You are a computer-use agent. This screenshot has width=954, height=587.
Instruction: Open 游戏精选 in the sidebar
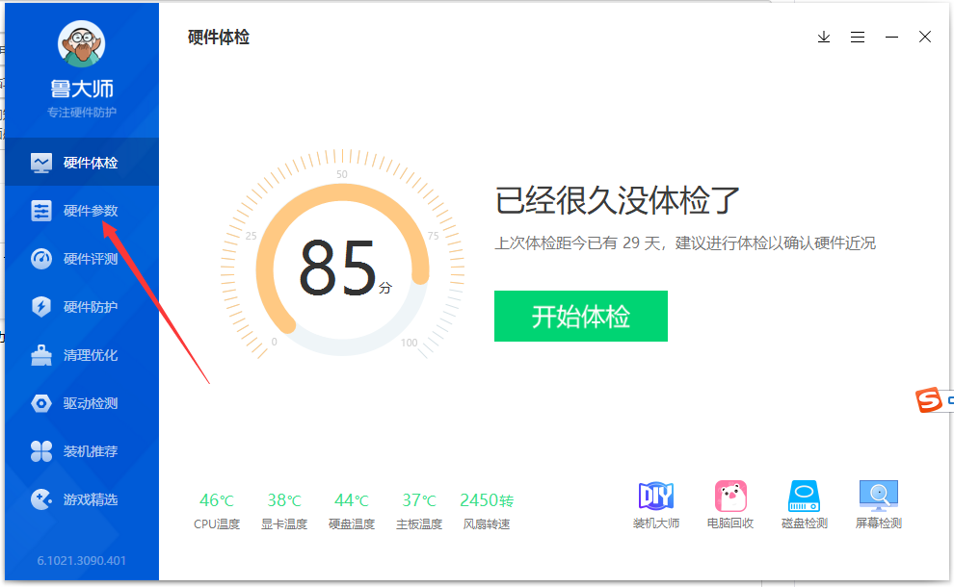tap(81, 499)
